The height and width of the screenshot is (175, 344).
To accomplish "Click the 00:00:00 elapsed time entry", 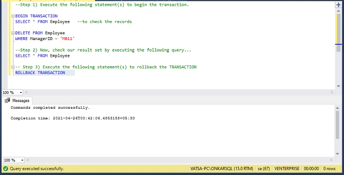I will click(311, 169).
